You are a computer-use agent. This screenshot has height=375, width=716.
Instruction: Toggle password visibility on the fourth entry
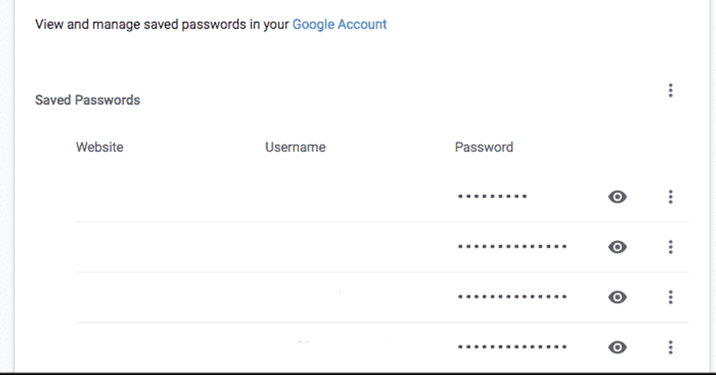click(617, 346)
